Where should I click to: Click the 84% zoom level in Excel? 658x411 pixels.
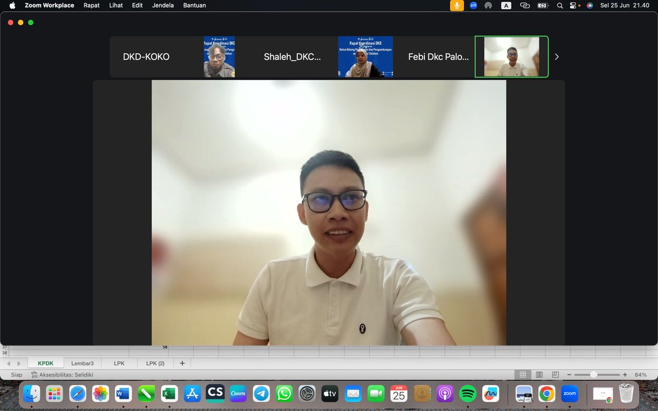pos(640,375)
